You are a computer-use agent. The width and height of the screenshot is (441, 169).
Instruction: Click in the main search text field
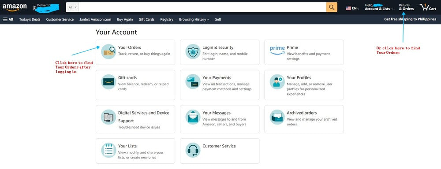pyautogui.click(x=202, y=7)
